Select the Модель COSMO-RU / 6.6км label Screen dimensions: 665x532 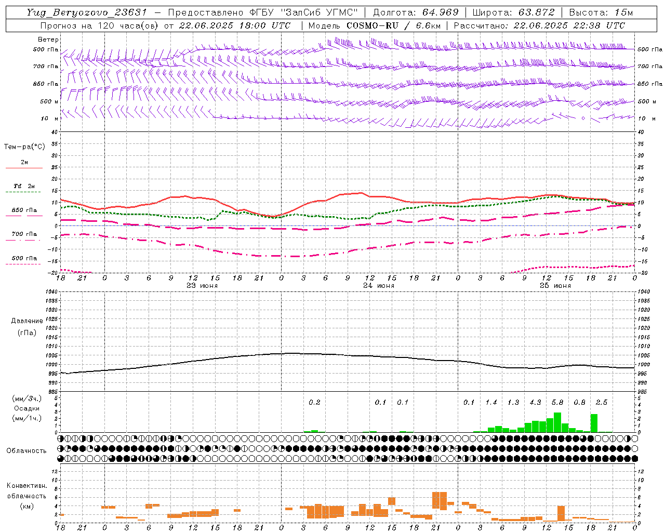coord(375,25)
